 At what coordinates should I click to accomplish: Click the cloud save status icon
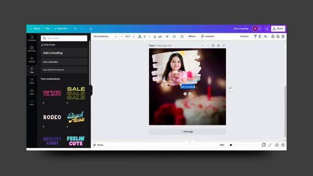click(91, 29)
